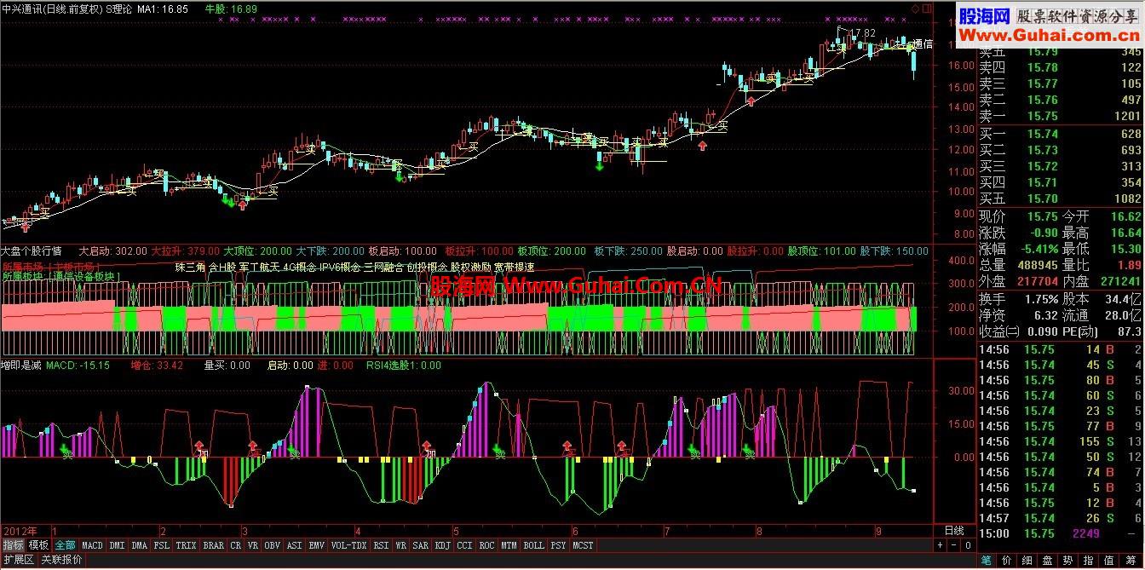Click the 买五 price 15.70
1145x570 pixels.
pos(1042,199)
